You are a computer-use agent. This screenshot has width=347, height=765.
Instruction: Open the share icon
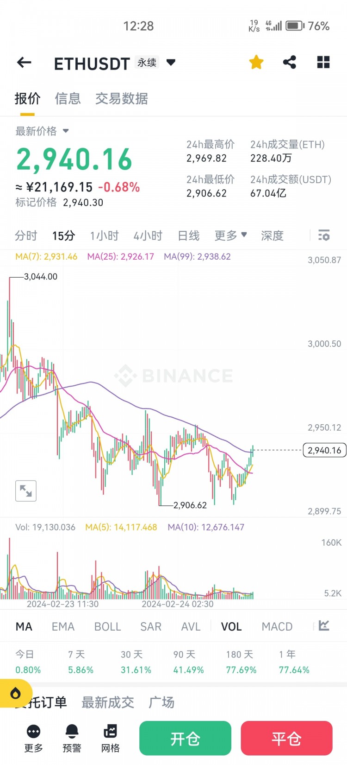[290, 62]
